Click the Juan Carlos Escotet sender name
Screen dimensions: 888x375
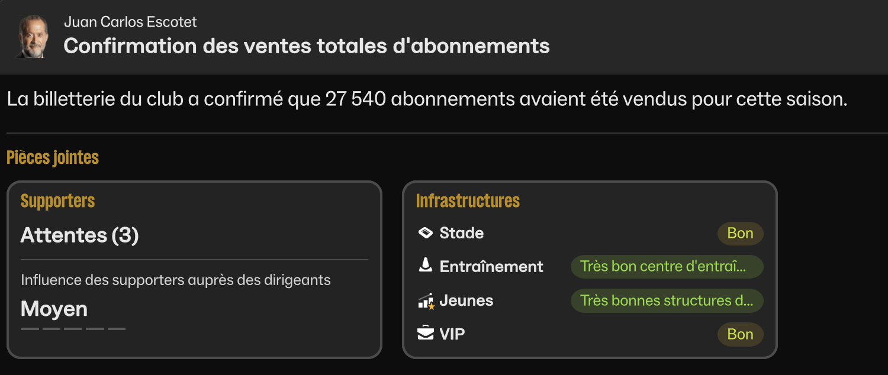tap(130, 22)
